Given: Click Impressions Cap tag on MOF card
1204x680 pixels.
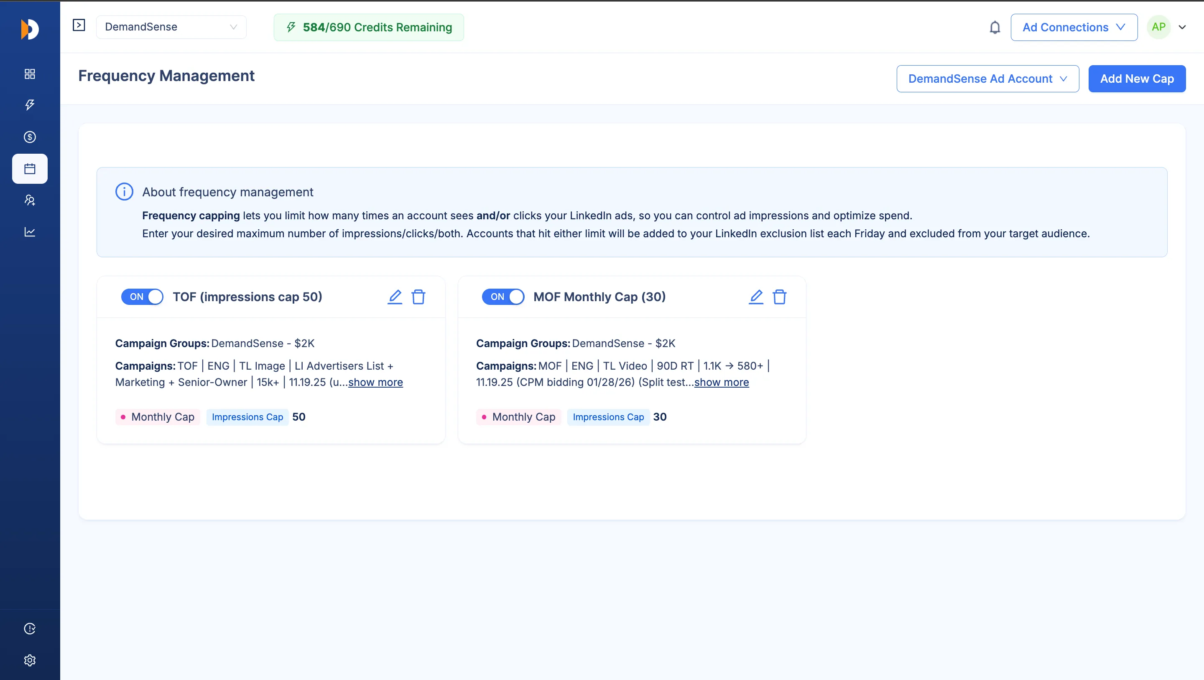Looking at the screenshot, I should [x=608, y=417].
